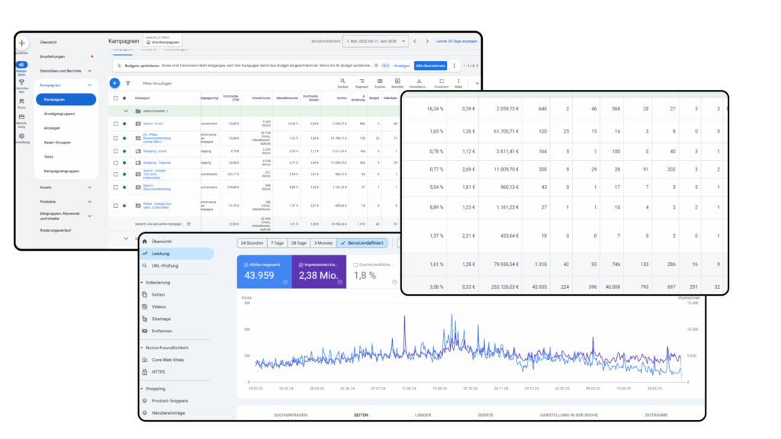Click the Spalten columns icon
The image size is (781, 439).
[379, 82]
